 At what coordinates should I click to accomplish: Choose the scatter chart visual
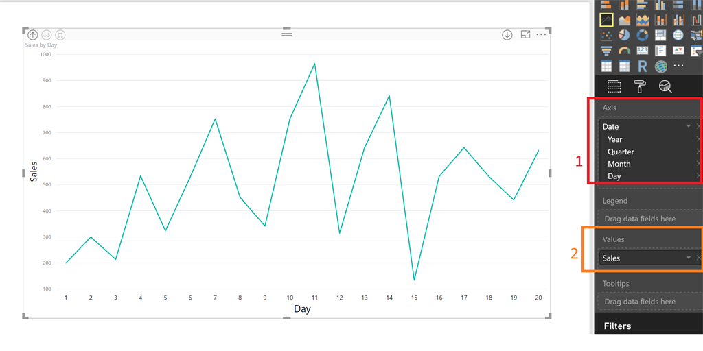point(606,35)
